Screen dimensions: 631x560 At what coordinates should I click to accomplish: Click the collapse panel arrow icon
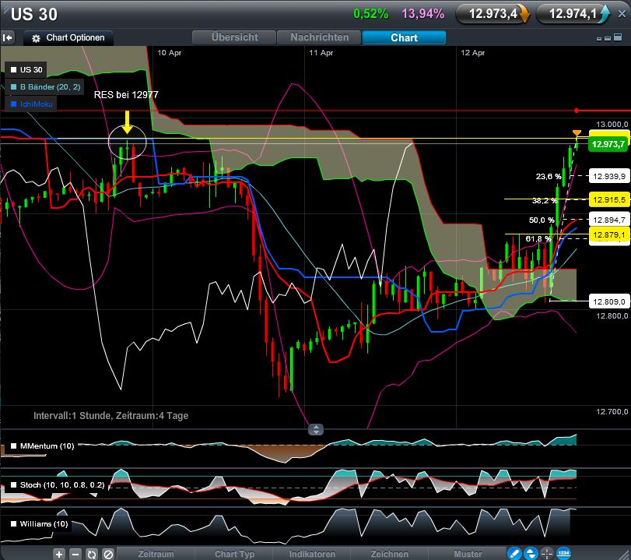pyautogui.click(x=7, y=38)
